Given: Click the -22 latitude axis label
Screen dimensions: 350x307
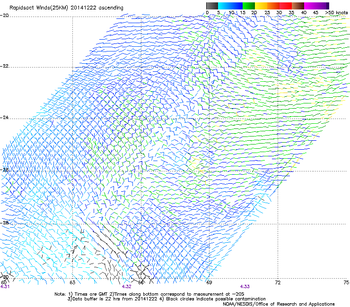Looking at the screenshot, I should coord(4,66).
